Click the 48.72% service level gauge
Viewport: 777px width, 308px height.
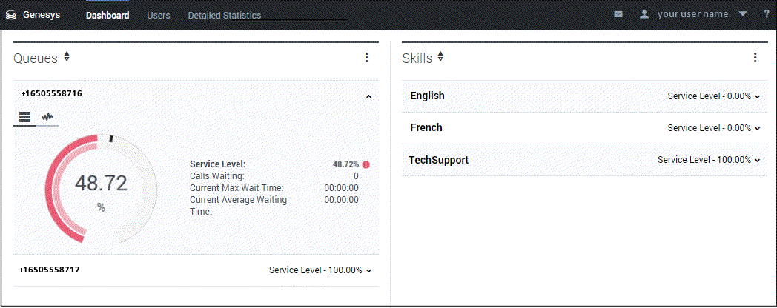coord(101,190)
